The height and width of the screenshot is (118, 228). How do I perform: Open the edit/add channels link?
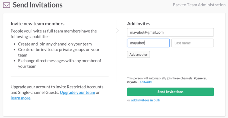(146, 82)
